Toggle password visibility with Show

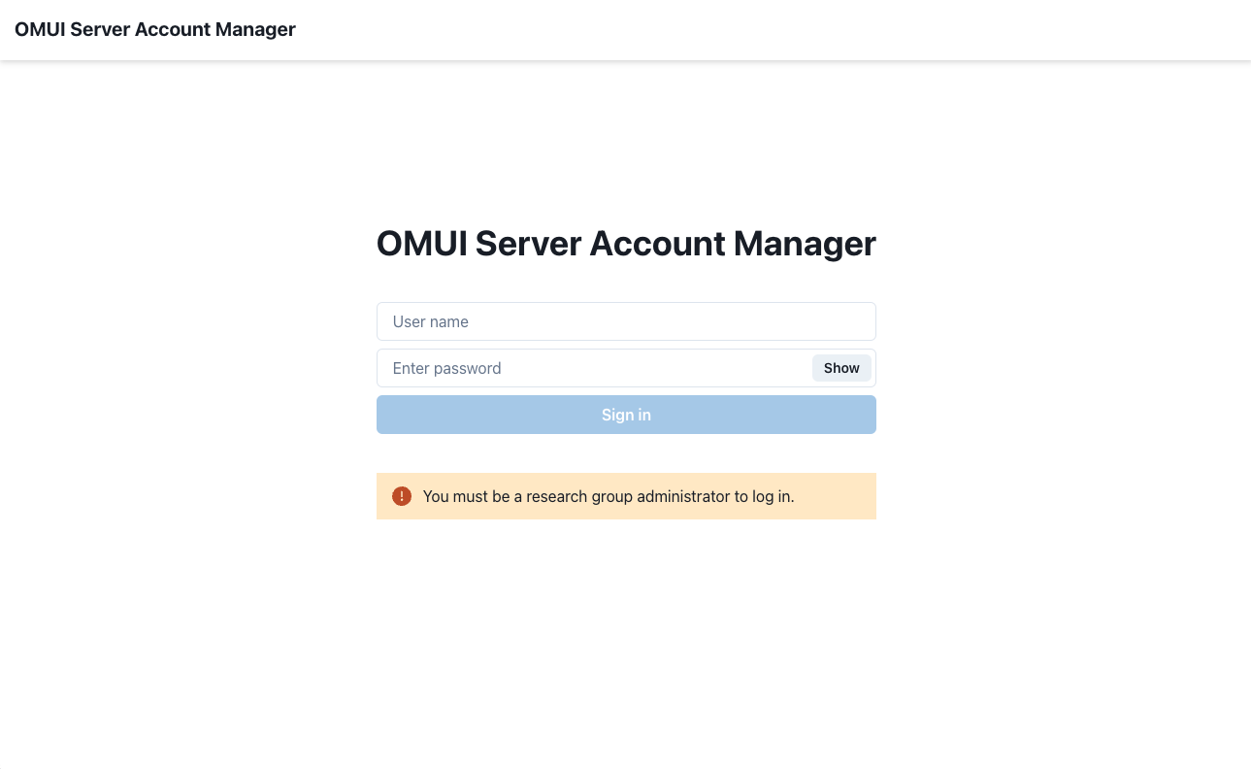click(x=841, y=368)
